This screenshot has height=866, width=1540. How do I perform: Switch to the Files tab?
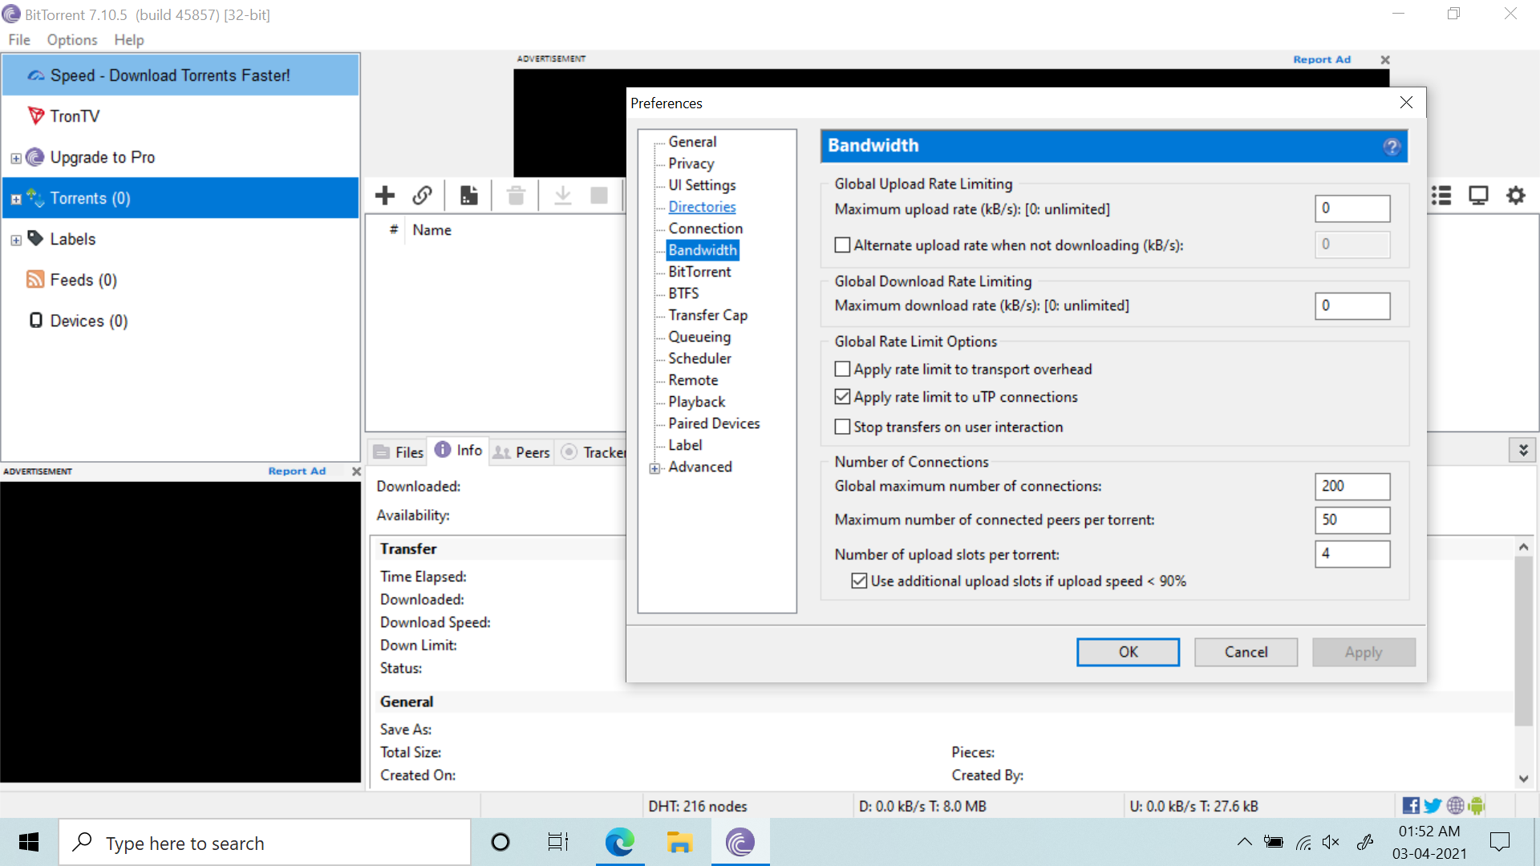click(399, 452)
